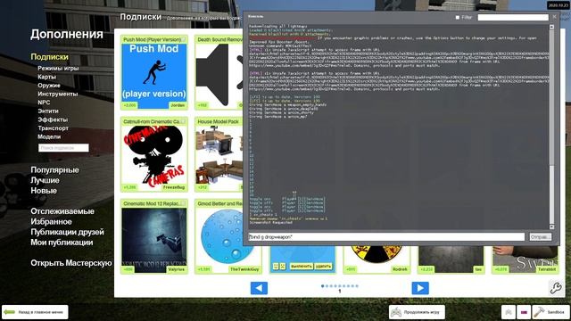Click the subscription search field
Image resolution: width=571 pixels, height=321 pixels.
click(63, 148)
